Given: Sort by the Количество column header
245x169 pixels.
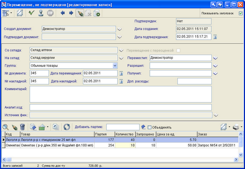Looking at the screenshot, I should (x=125, y=134).
